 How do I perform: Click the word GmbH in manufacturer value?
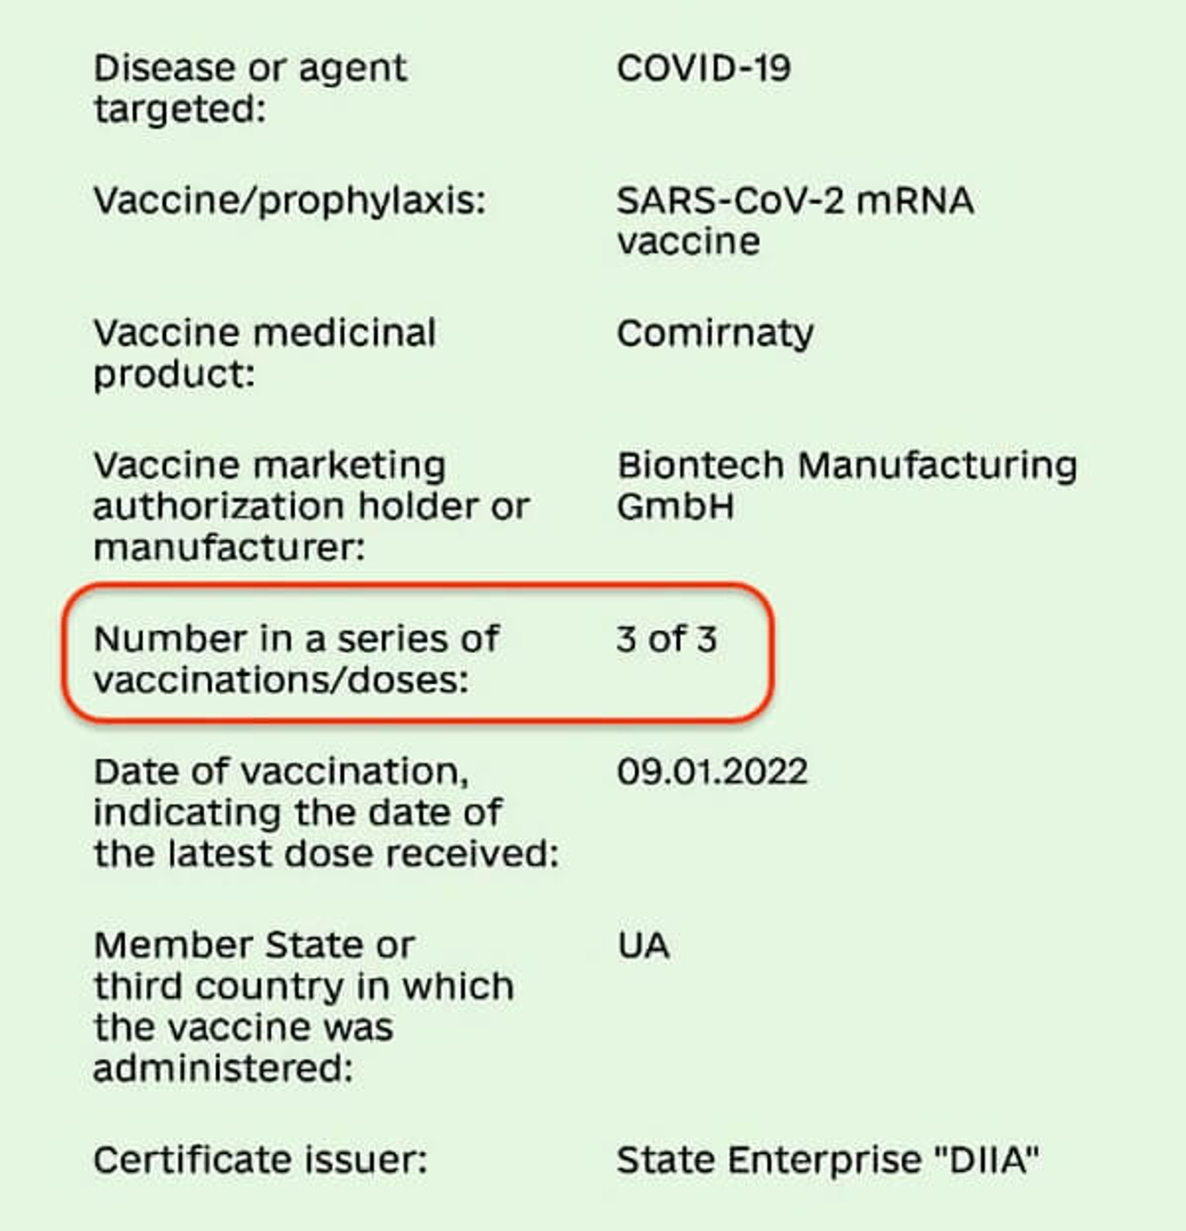[x=675, y=507]
